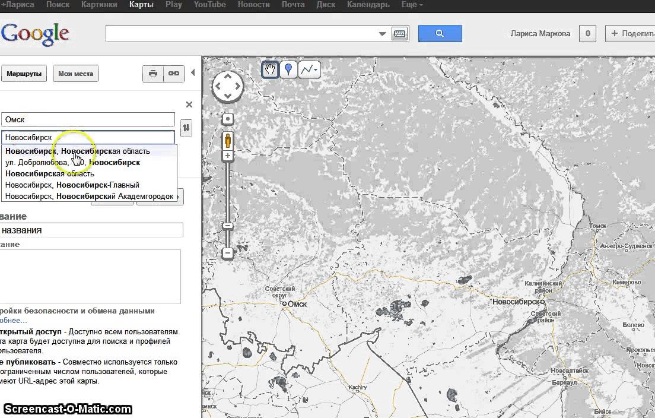Image resolution: width=655 pixels, height=418 pixels.
Task: Click Томск label on map
Action: pos(597,226)
